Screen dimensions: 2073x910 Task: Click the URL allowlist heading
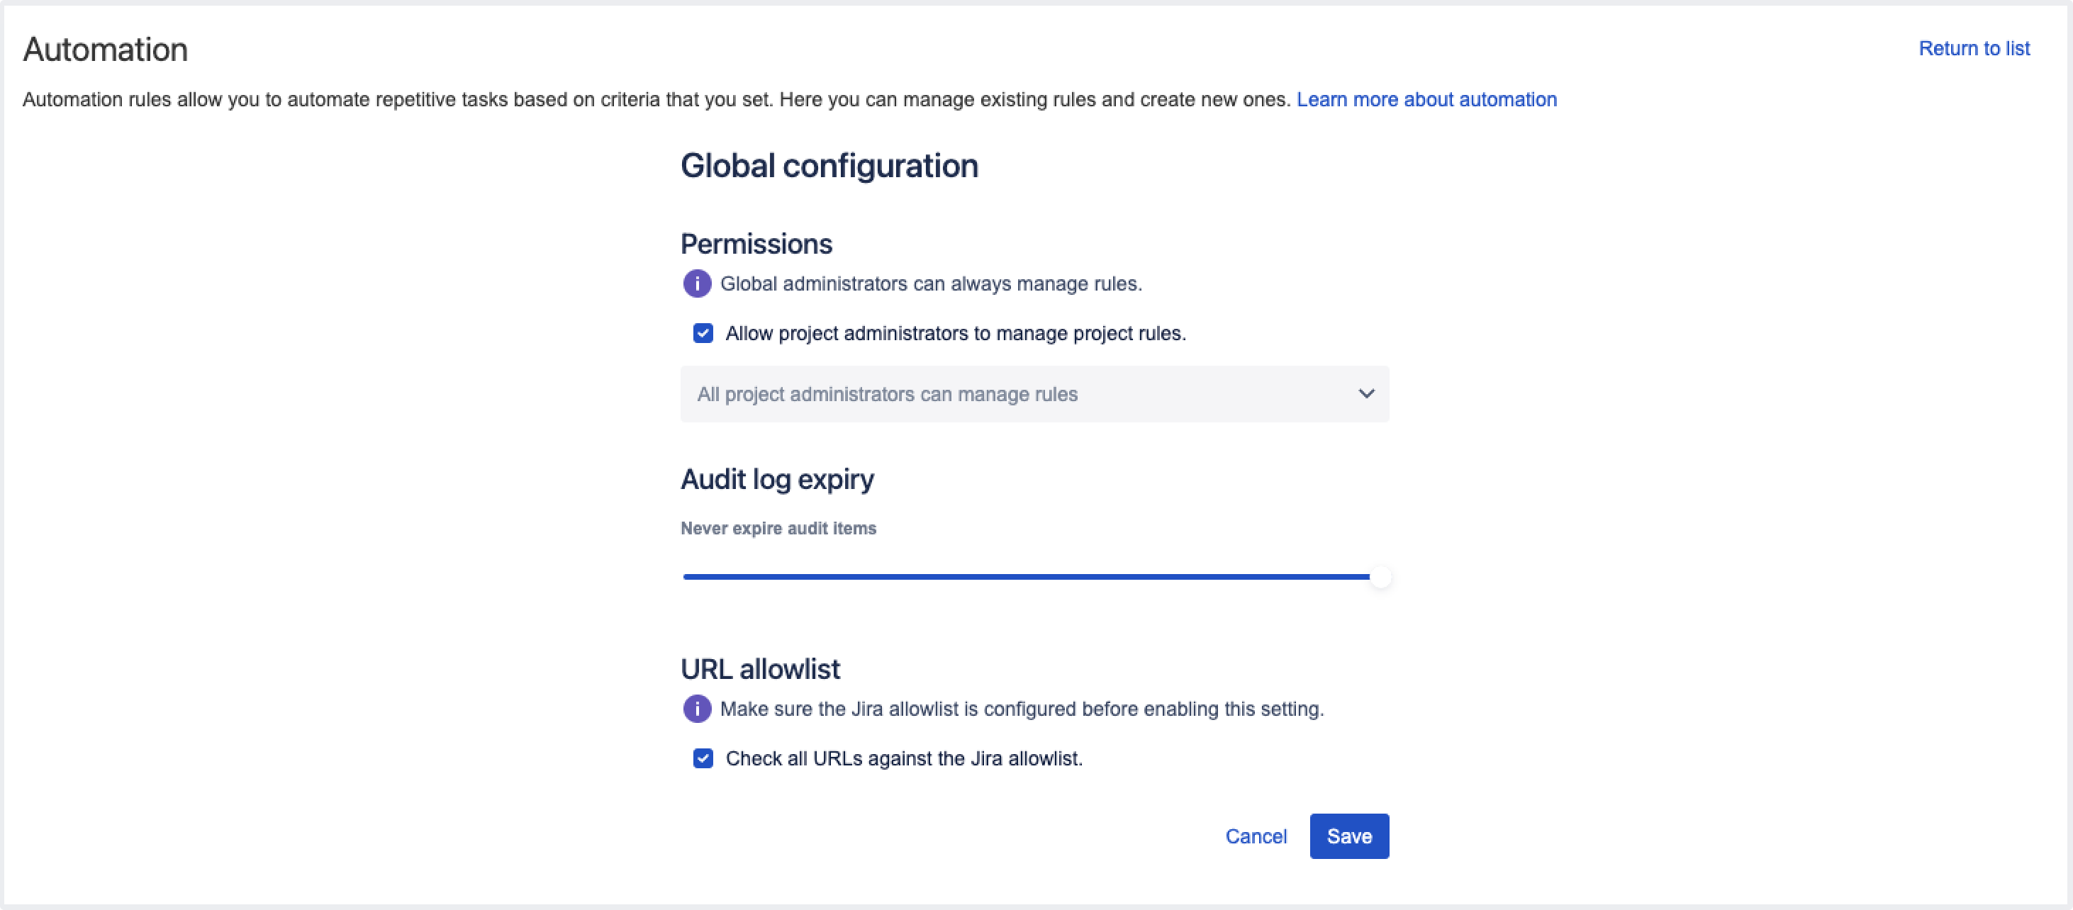point(760,668)
